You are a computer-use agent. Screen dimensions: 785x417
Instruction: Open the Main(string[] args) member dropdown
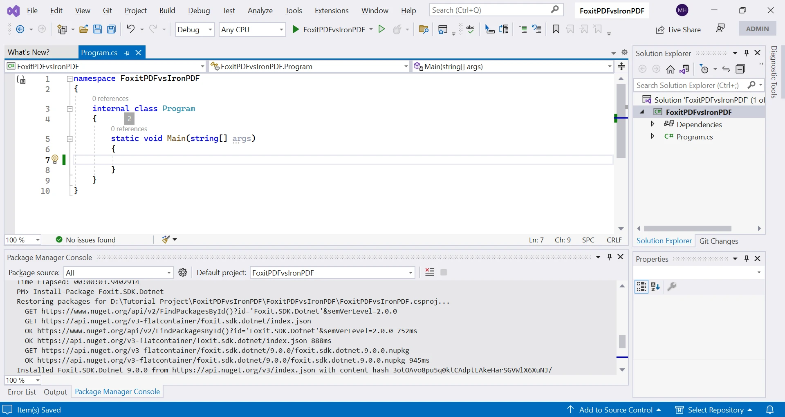pyautogui.click(x=513, y=66)
